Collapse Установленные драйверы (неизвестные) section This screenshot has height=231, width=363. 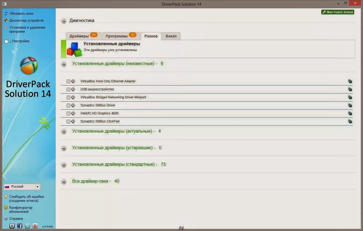point(64,64)
